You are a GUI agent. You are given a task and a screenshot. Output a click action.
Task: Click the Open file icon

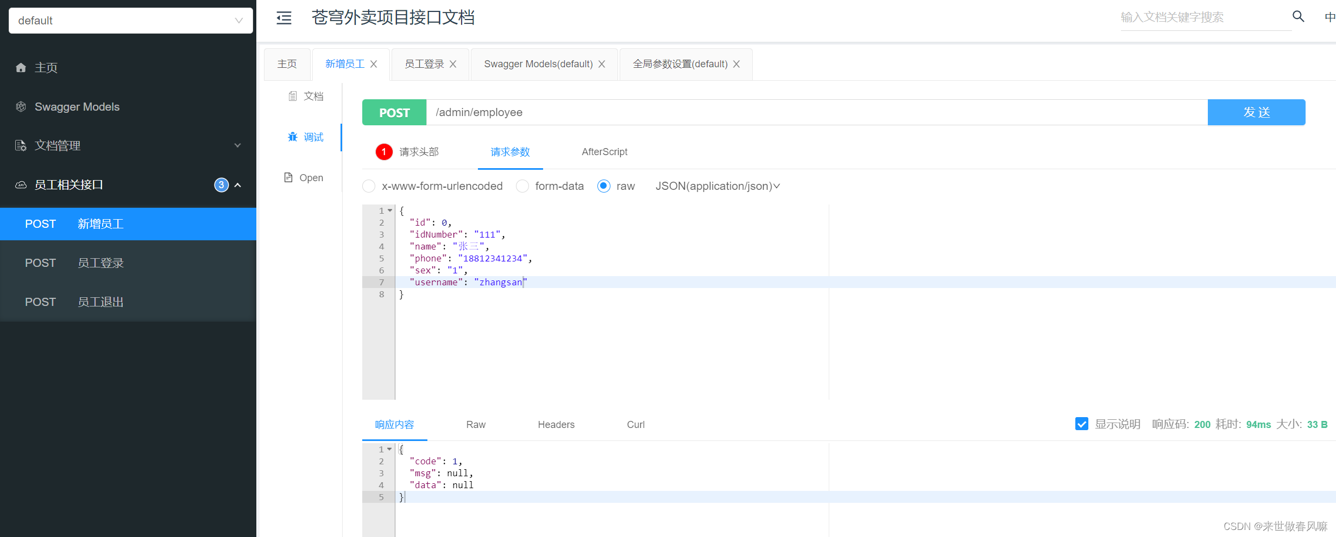click(288, 177)
